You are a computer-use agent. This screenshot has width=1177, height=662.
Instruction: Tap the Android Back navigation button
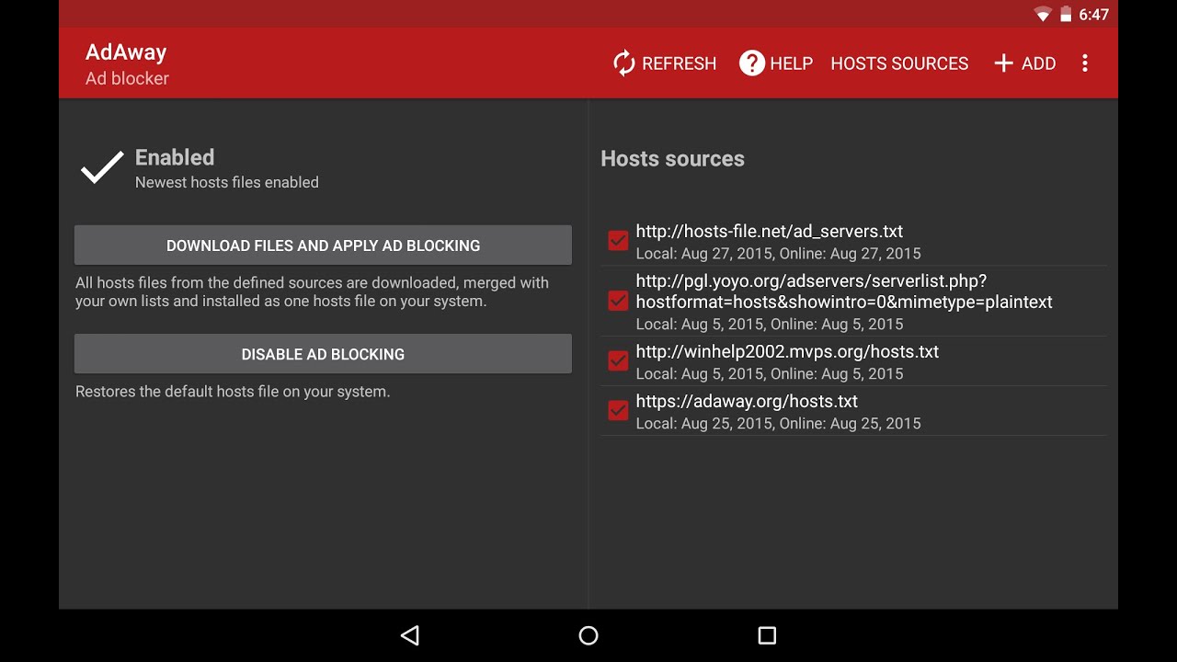(409, 635)
